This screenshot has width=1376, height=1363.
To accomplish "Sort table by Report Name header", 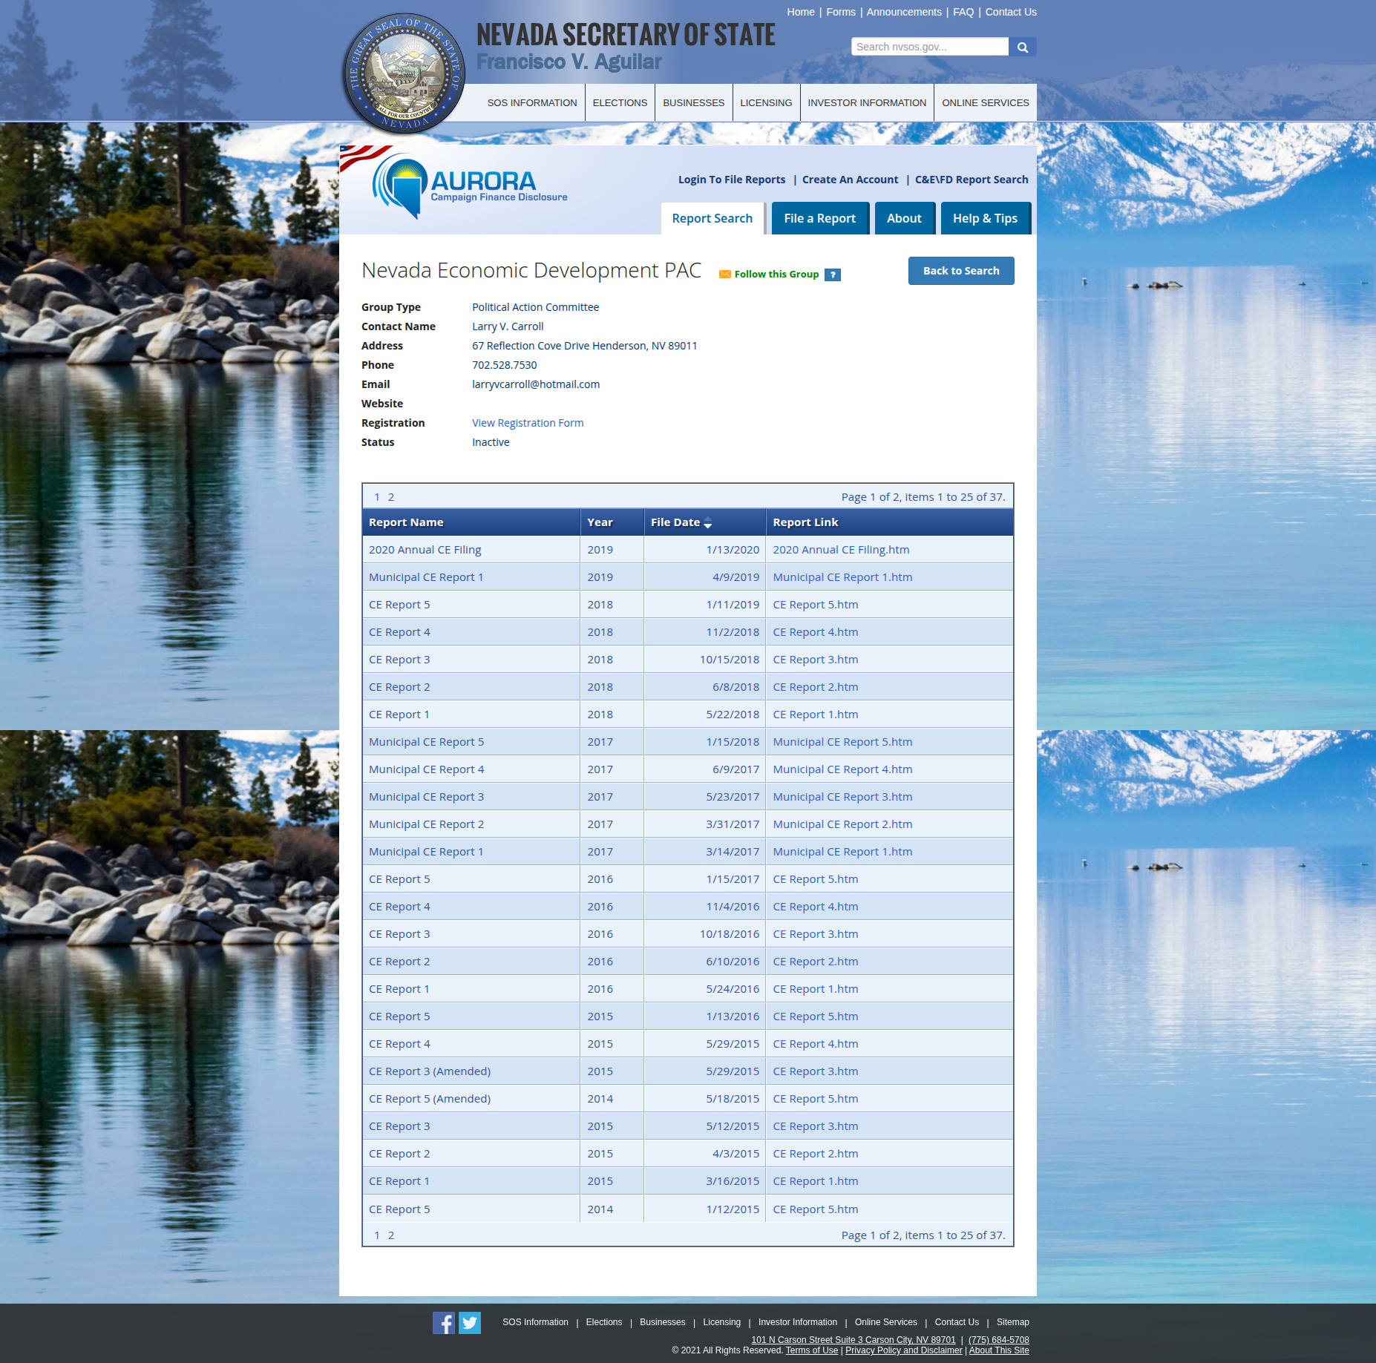I will [x=406, y=522].
